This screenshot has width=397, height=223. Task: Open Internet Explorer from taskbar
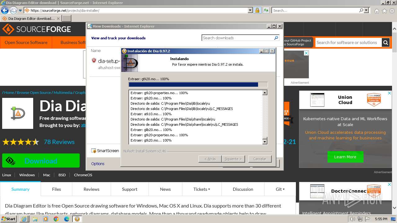pos(24,219)
